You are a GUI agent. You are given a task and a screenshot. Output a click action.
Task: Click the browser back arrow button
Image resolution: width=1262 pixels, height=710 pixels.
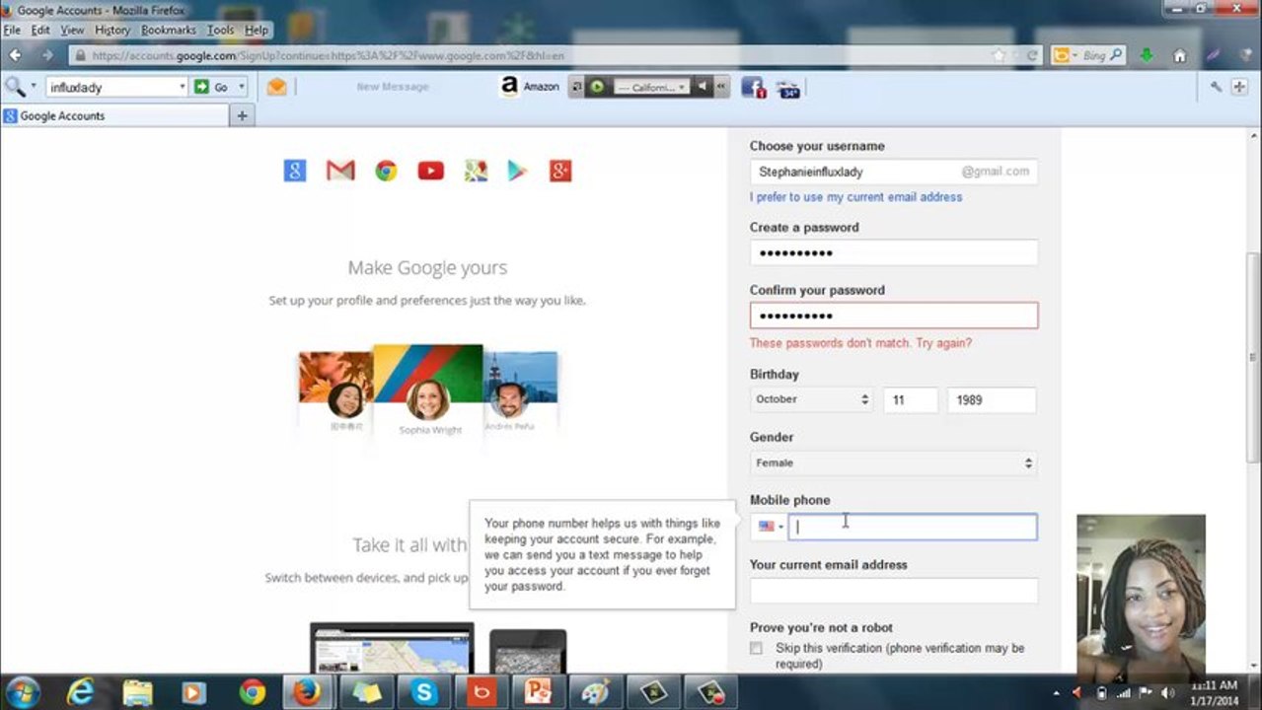[15, 55]
